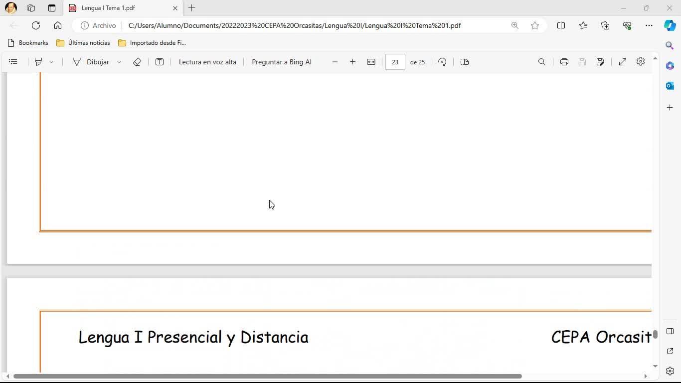Viewport: 681px width, 383px height.
Task: Open page view options
Action: [465, 62]
